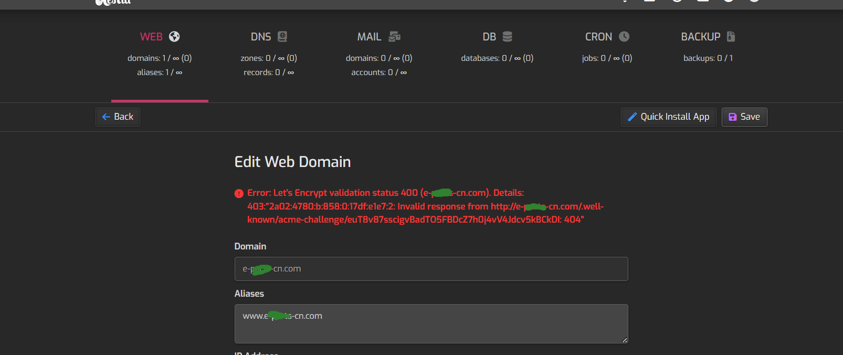Screen dimensions: 843x355
Task: Switch to the DNS tab
Action: [269, 37]
